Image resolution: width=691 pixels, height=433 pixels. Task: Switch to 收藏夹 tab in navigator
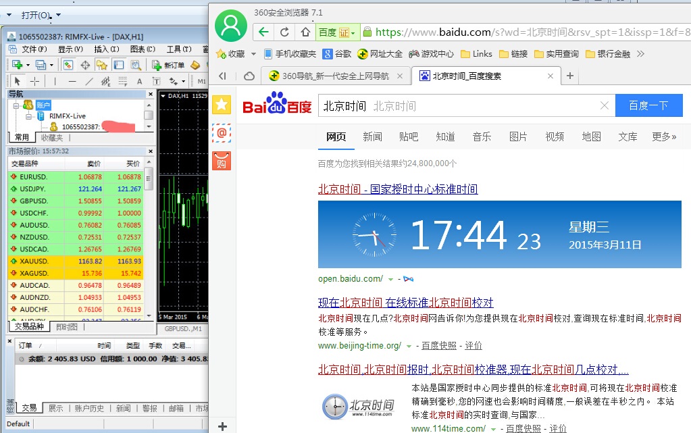tap(52, 138)
